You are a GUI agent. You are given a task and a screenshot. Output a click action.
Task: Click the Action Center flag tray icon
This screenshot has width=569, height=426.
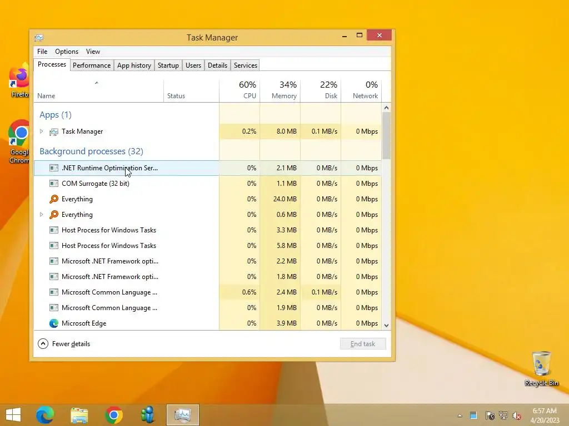click(490, 415)
